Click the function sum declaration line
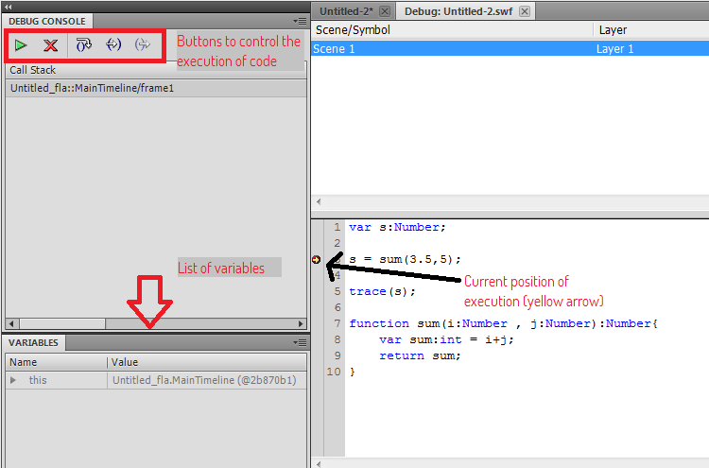 pos(503,323)
